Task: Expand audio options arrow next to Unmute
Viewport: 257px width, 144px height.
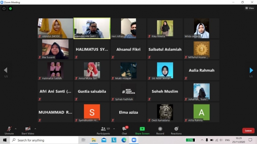Action: [x=16, y=129]
